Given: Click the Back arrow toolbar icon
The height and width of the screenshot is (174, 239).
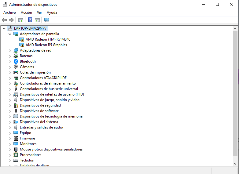Looking at the screenshot, I should (x=4, y=20).
